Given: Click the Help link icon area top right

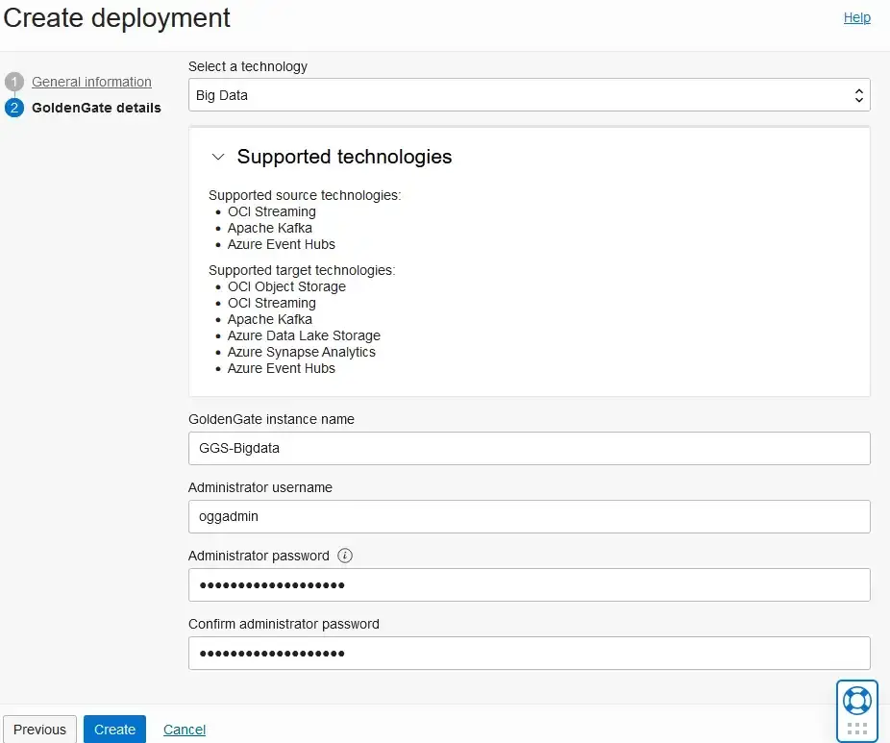Looking at the screenshot, I should [x=856, y=17].
